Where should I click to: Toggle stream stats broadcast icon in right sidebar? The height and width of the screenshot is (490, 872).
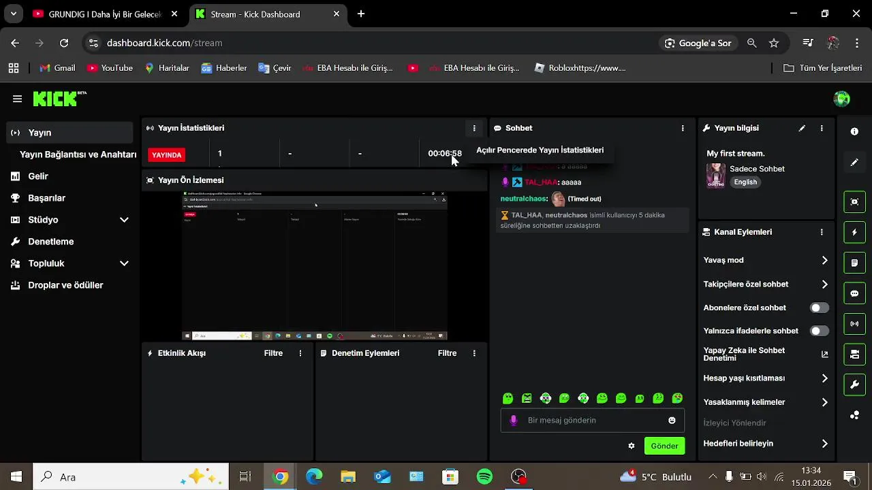point(854,324)
